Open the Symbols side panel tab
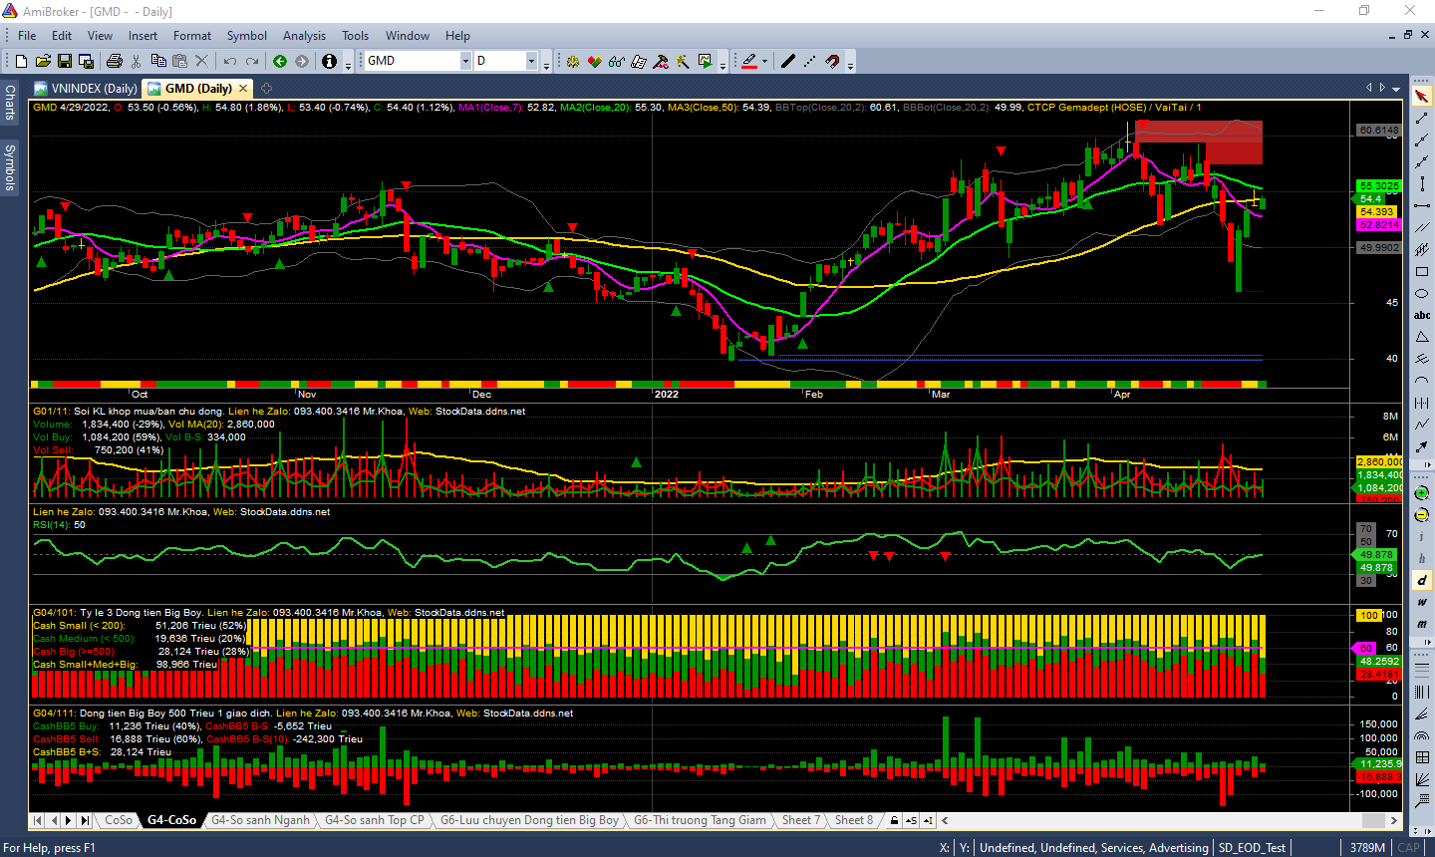Image resolution: width=1435 pixels, height=857 pixels. coord(10,166)
